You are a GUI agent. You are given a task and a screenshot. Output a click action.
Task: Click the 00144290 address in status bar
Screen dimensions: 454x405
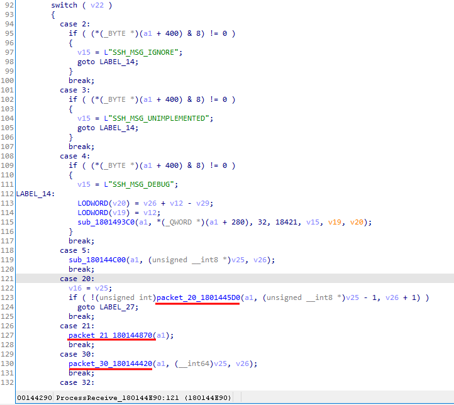point(35,398)
